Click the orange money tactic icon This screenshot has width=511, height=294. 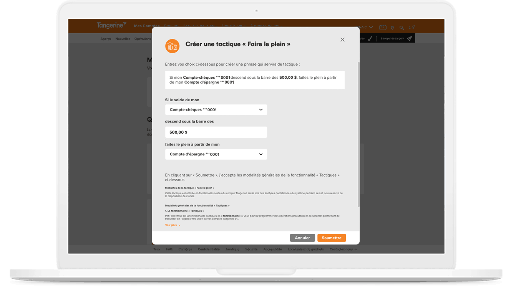click(173, 46)
